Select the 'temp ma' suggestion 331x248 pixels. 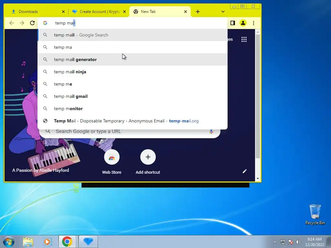(133, 47)
